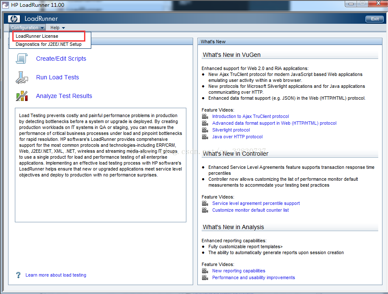Click camera icon beside New reporting capabilities

pyautogui.click(x=205, y=271)
